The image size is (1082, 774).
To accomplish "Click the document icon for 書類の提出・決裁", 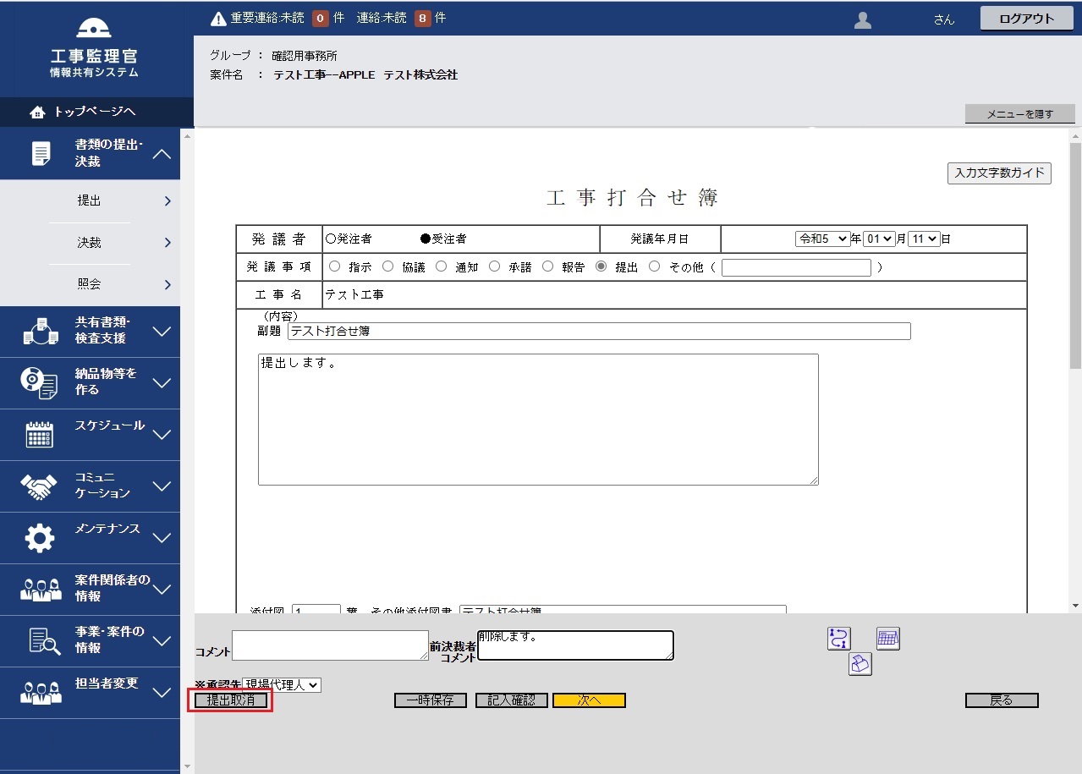I will 41,153.
